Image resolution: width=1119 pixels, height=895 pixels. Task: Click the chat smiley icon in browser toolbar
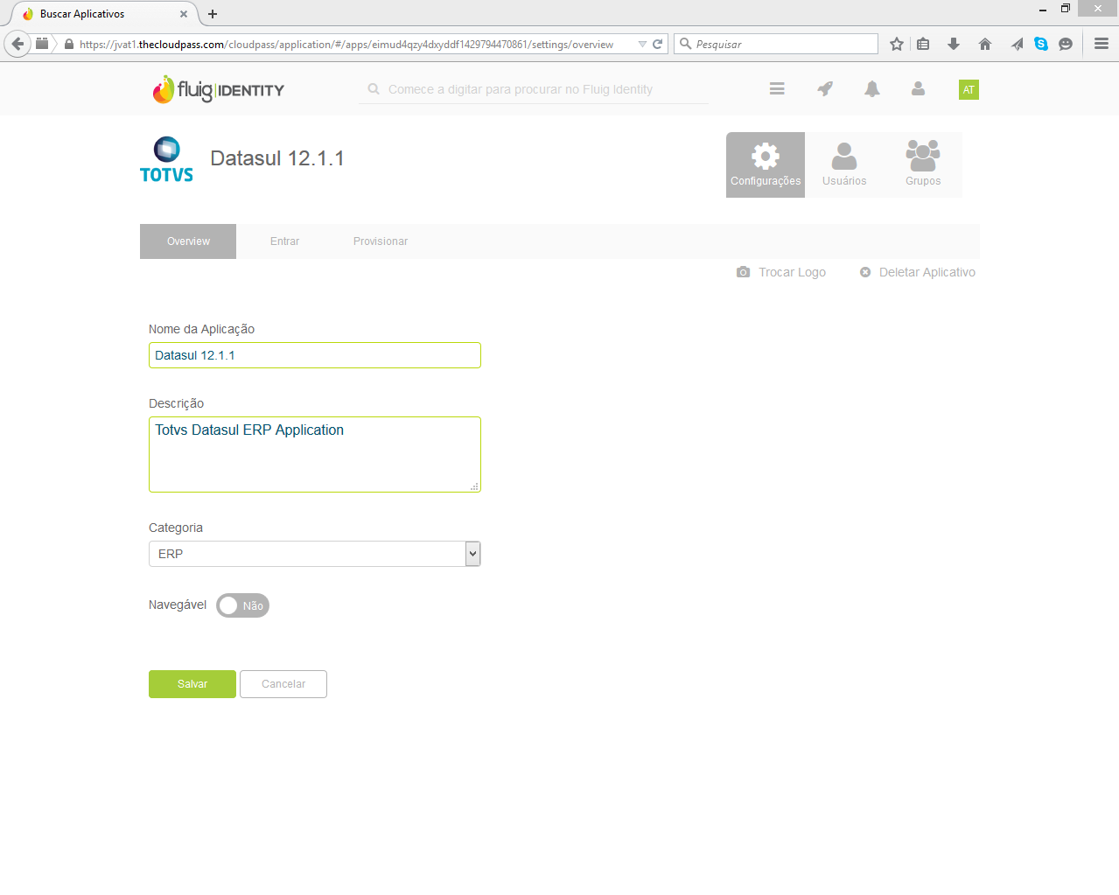(x=1066, y=44)
